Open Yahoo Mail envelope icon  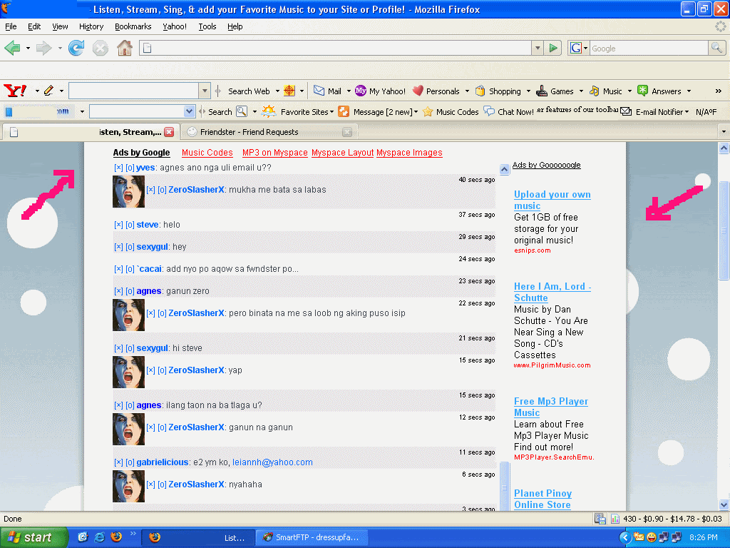click(319, 91)
